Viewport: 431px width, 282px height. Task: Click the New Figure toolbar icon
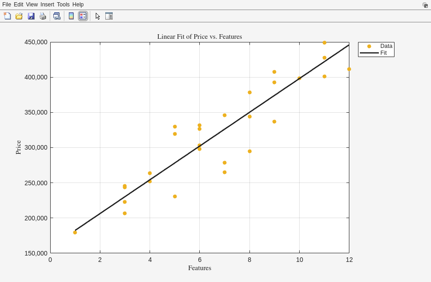coord(7,16)
